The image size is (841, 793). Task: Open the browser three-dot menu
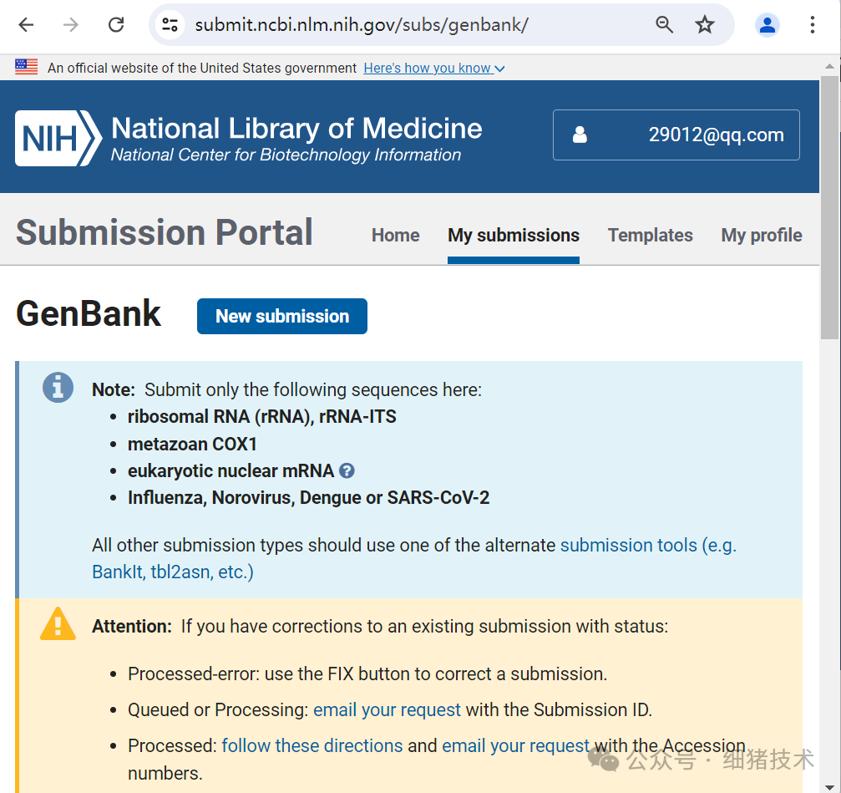pyautogui.click(x=812, y=25)
